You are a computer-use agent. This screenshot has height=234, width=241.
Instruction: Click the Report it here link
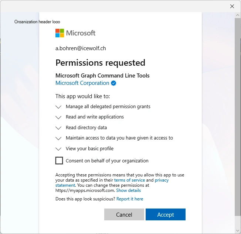(130, 199)
